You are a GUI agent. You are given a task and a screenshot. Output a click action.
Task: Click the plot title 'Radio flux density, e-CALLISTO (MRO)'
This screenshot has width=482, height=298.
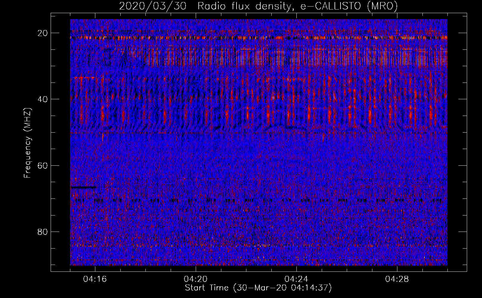[297, 6]
